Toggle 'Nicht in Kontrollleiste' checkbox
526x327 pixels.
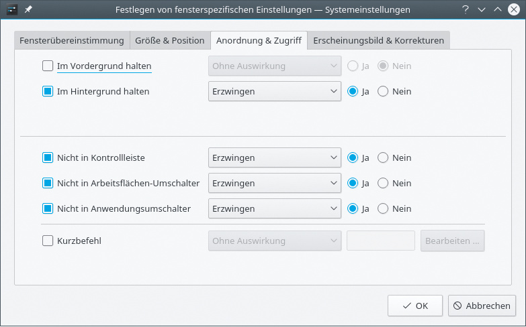[x=48, y=158]
